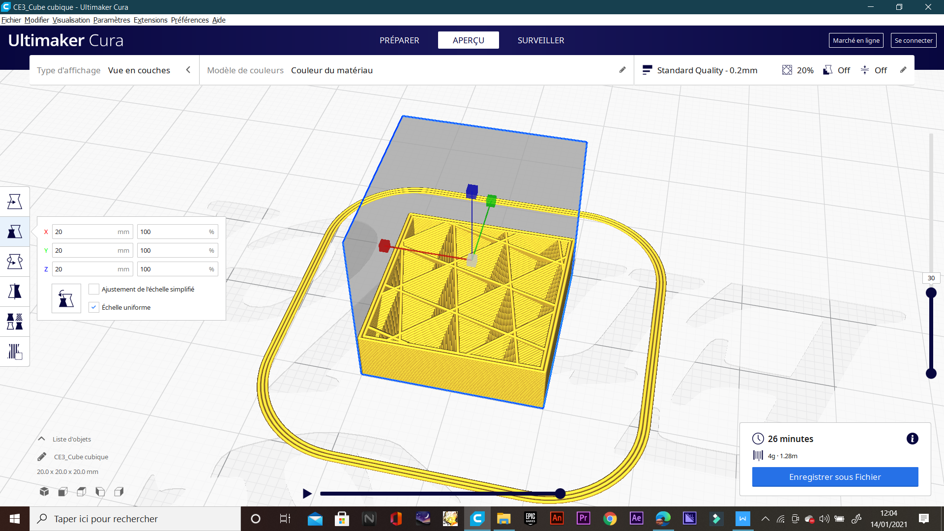Screen dimensions: 944x531
Task: Click the reset scale button
Action: pyautogui.click(x=66, y=298)
